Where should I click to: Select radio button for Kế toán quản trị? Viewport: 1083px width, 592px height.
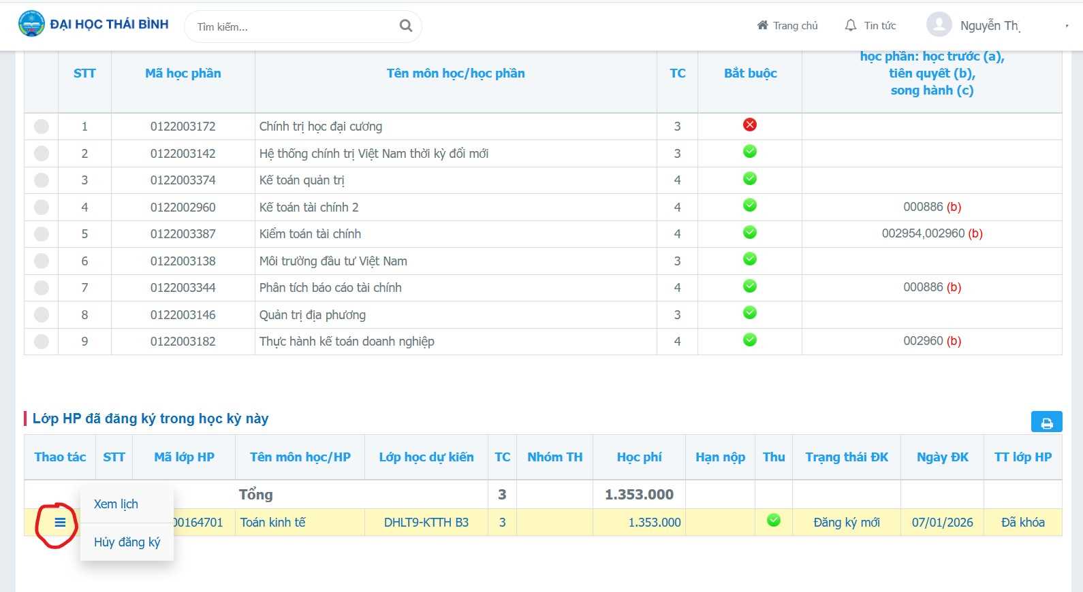pos(42,180)
